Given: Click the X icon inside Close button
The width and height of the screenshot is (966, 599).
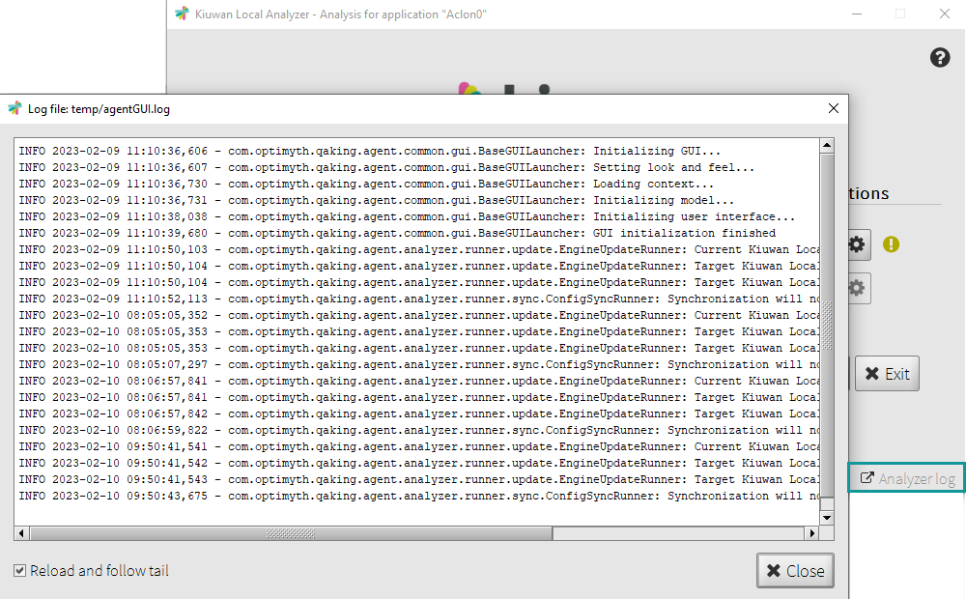Looking at the screenshot, I should tap(775, 570).
